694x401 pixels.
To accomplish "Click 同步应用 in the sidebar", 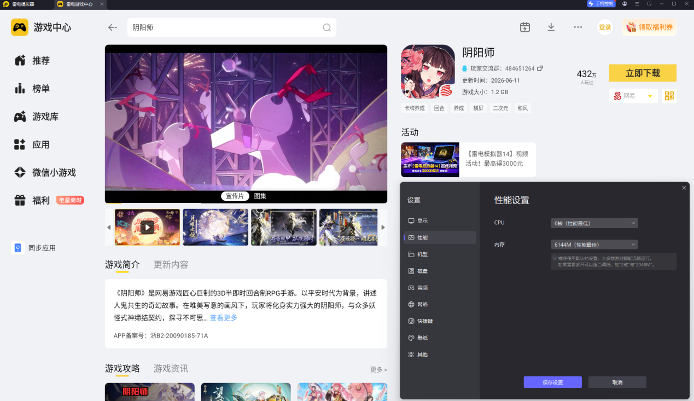I will [33, 248].
